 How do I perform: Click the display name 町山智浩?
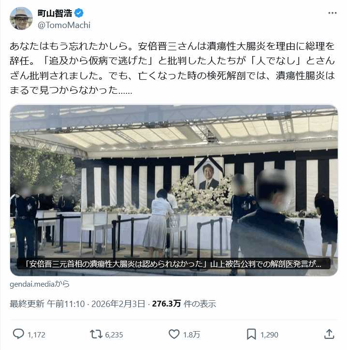(x=55, y=13)
